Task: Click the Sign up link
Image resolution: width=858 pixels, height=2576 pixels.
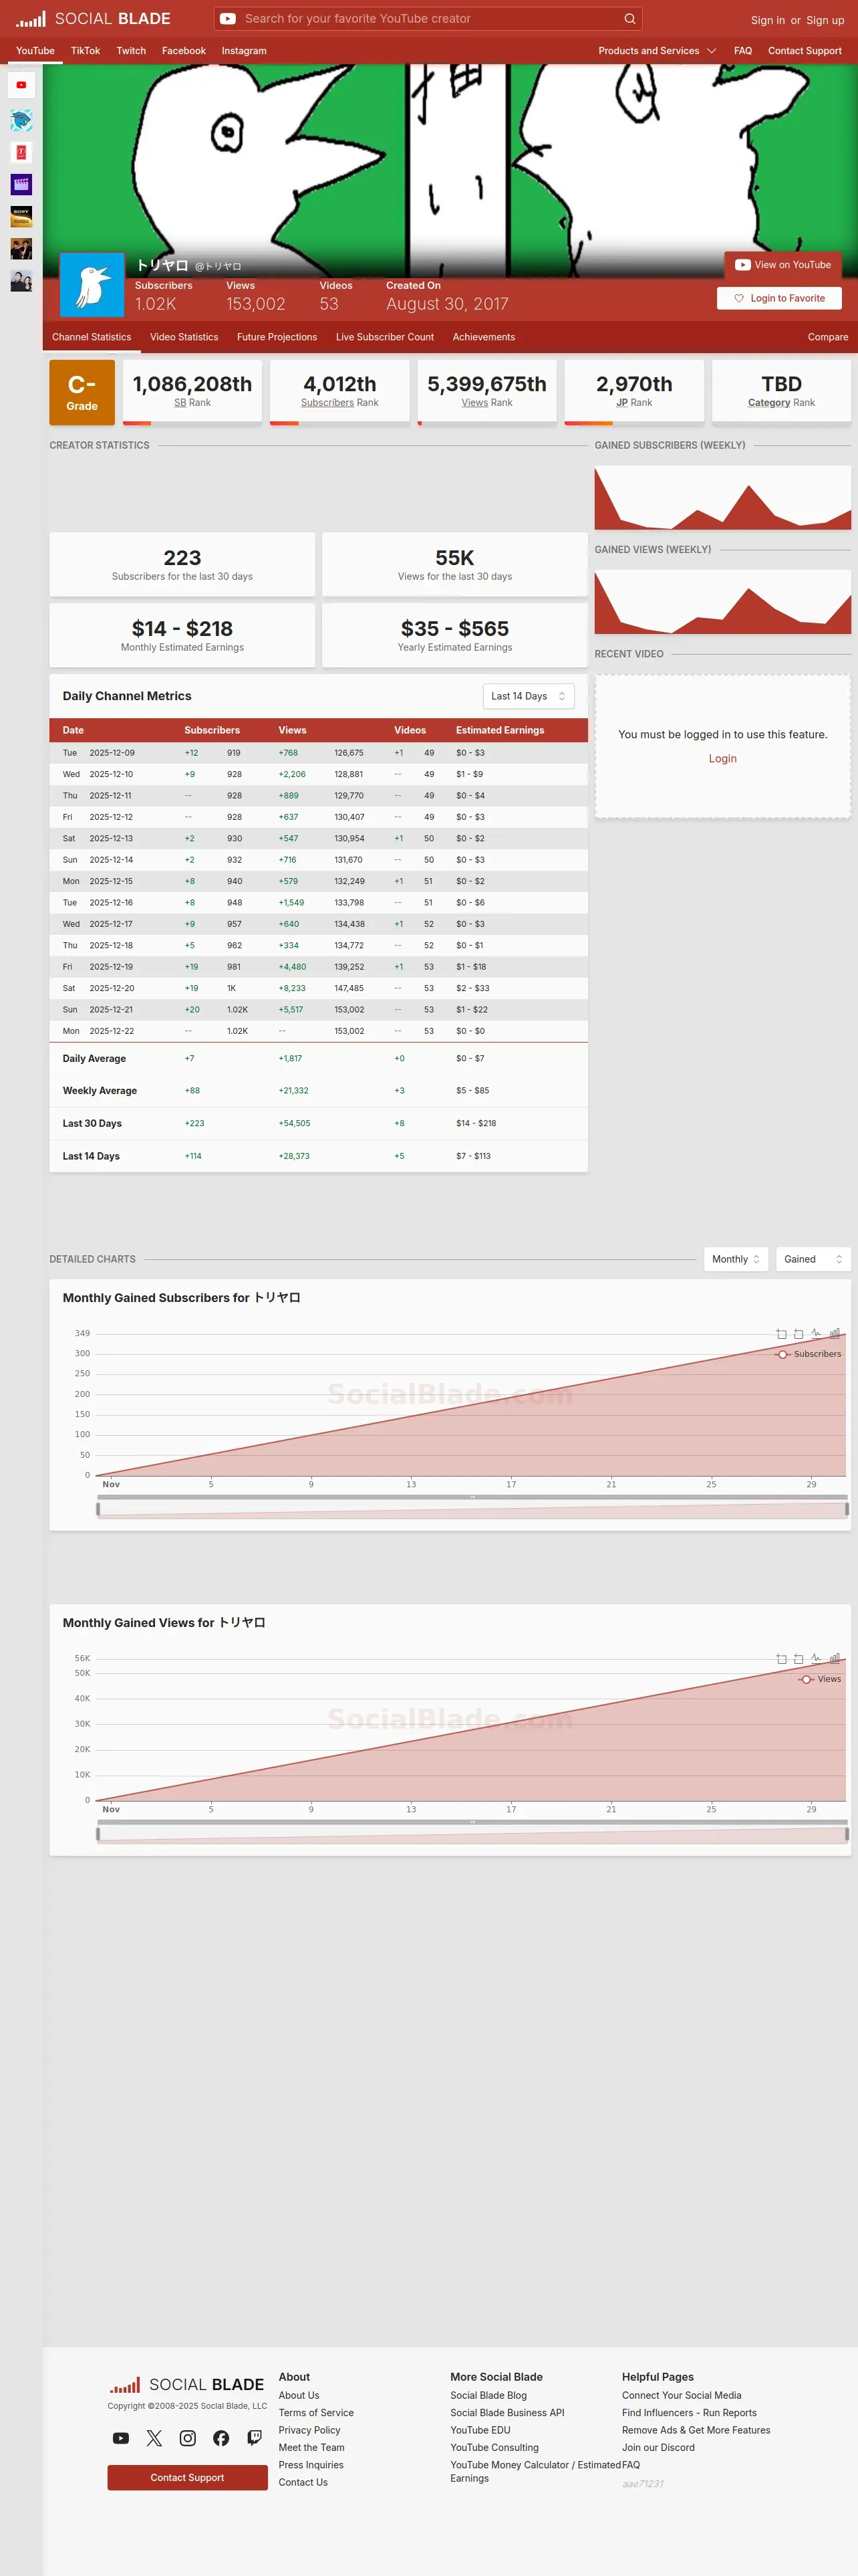Action: (825, 20)
